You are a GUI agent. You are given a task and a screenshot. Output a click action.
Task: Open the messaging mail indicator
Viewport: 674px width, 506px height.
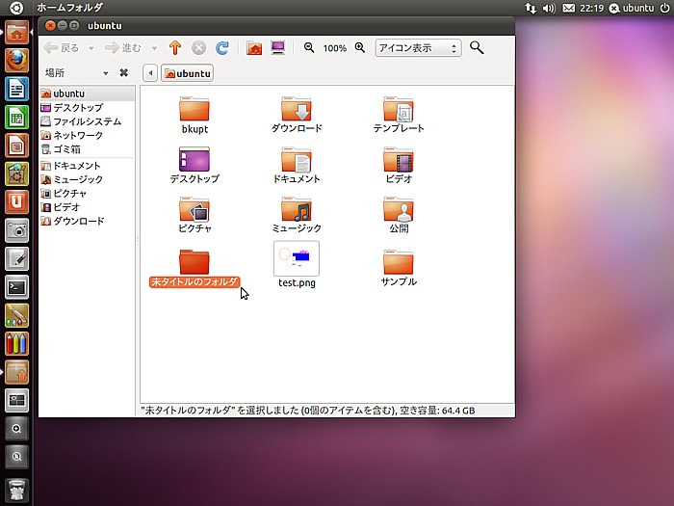click(x=568, y=8)
